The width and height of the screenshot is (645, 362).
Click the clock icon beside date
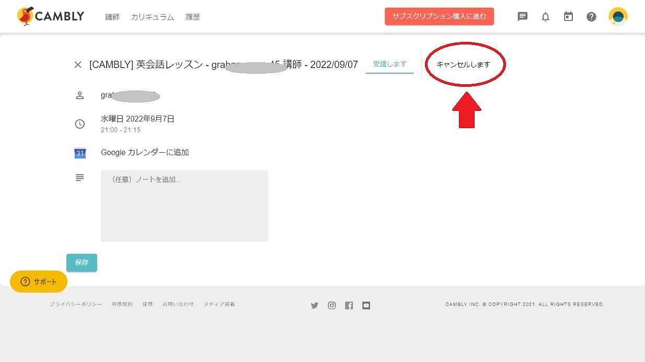pyautogui.click(x=79, y=124)
